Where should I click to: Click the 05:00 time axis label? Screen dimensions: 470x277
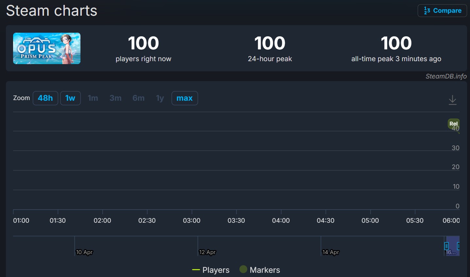(x=370, y=220)
